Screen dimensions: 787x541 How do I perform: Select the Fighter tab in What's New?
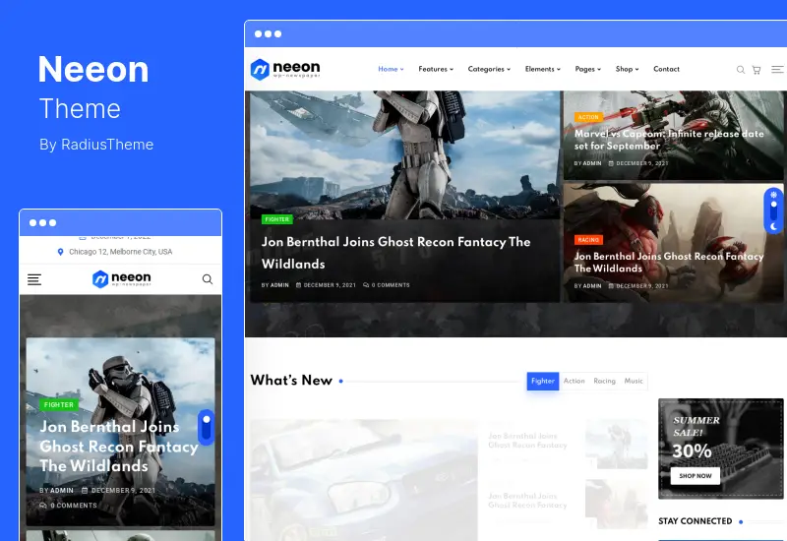click(543, 382)
